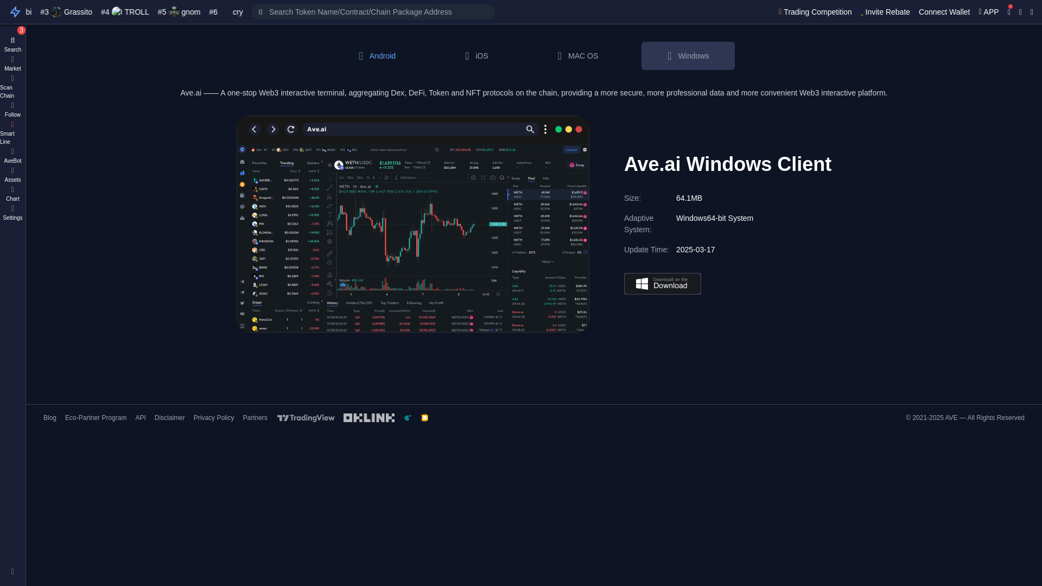Screen dimensions: 1042x586
Task: Collapse the sidebar with the bottom icon
Action: point(12,571)
